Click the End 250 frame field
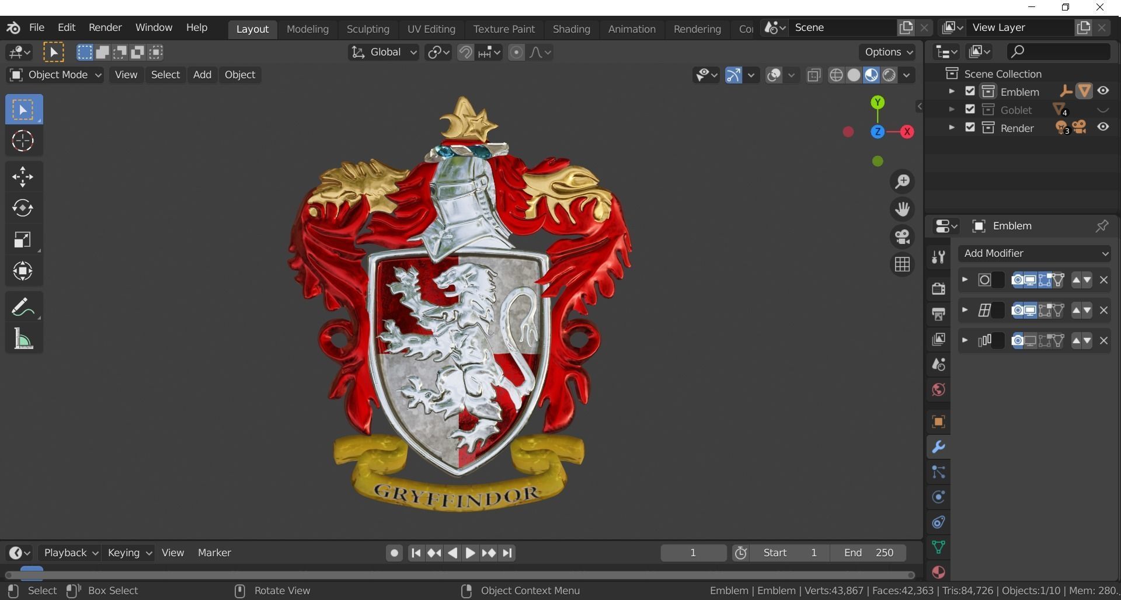Viewport: 1121px width, 600px height. tap(868, 553)
